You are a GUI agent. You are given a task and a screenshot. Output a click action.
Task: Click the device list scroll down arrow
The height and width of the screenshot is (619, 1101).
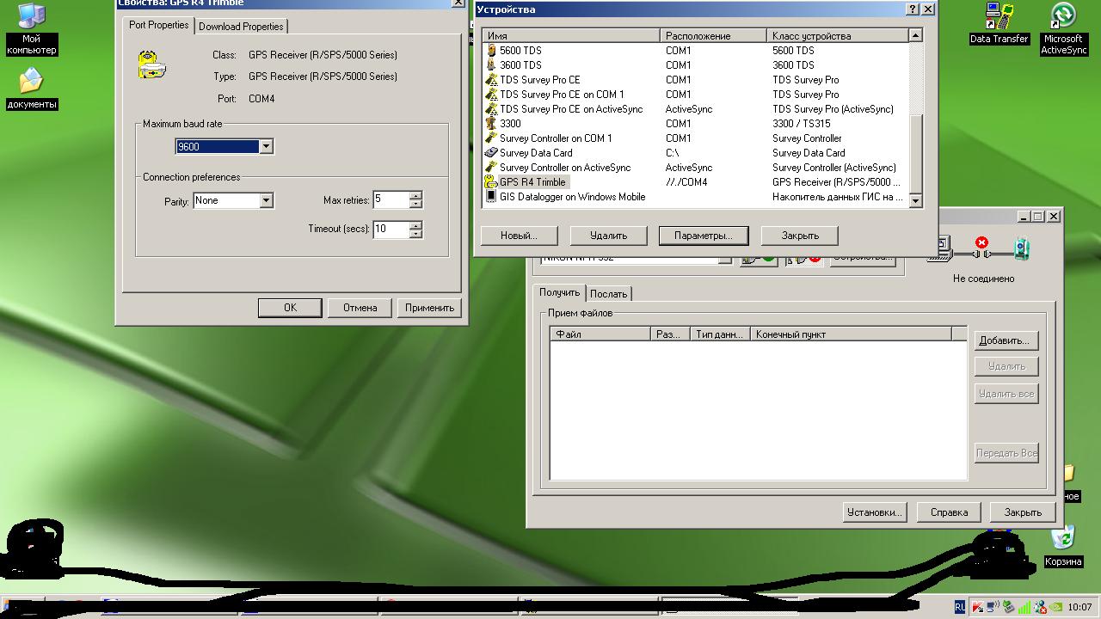pyautogui.click(x=915, y=201)
